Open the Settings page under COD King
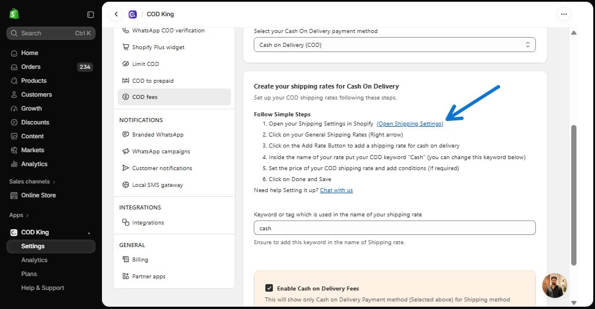 51,246
